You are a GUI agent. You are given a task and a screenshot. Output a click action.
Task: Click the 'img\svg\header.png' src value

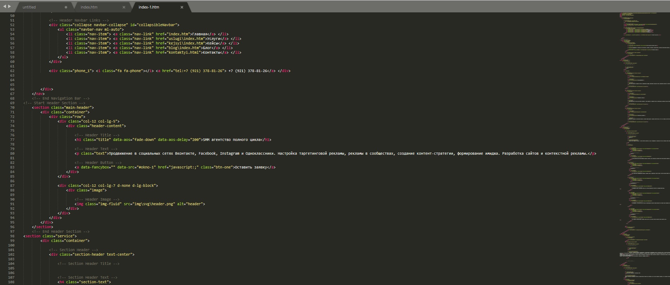point(153,204)
